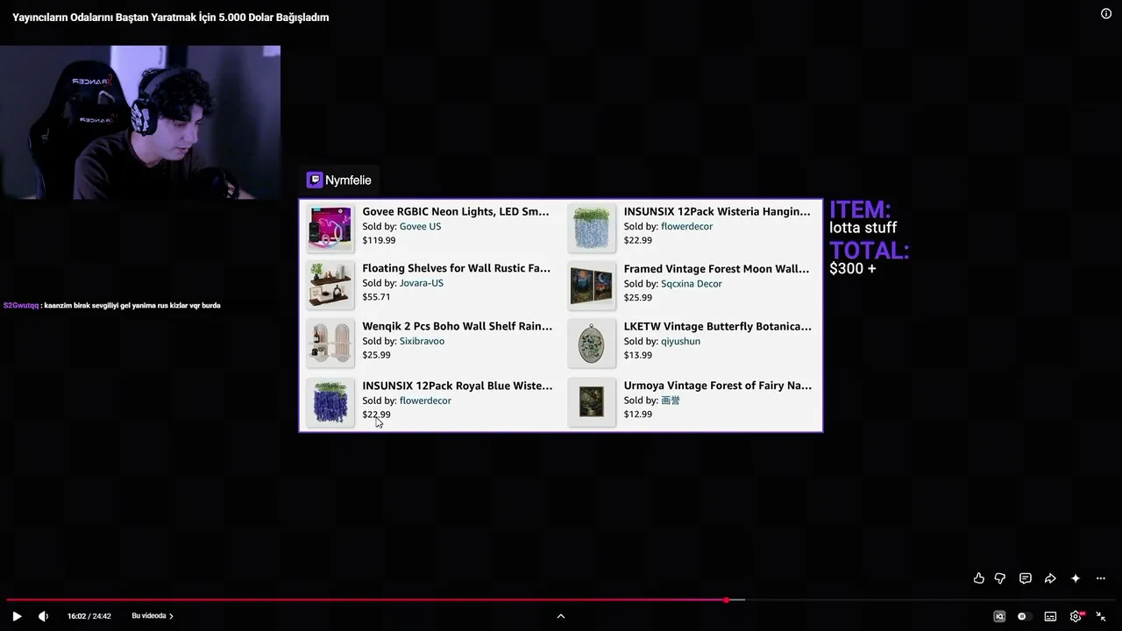Click the Sixibravoo seller link
1122x631 pixels.
tap(422, 341)
